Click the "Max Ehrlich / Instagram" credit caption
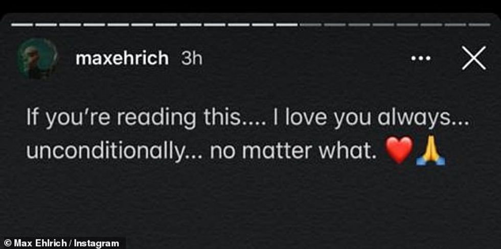The image size is (501, 249). coord(61,243)
